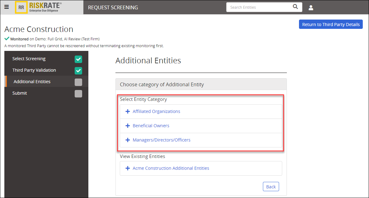Open the hamburger navigation menu
The width and height of the screenshot is (369, 198).
click(x=7, y=7)
